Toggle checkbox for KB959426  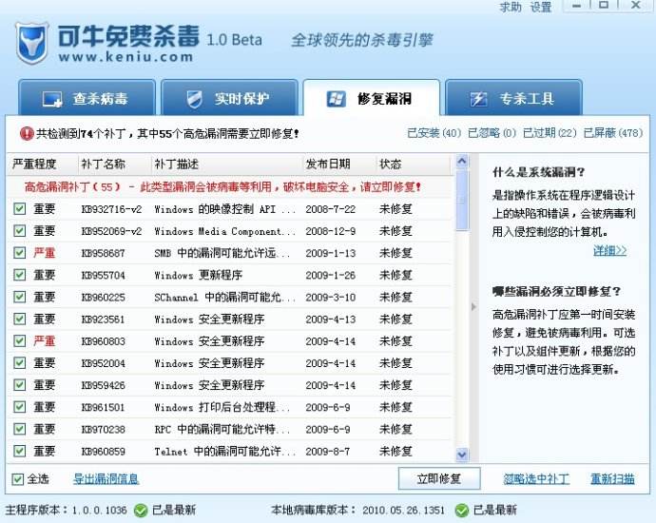20,385
